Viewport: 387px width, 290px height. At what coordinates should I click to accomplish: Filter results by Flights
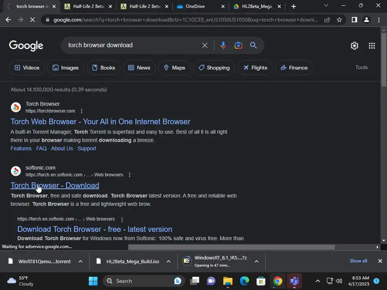point(255,68)
